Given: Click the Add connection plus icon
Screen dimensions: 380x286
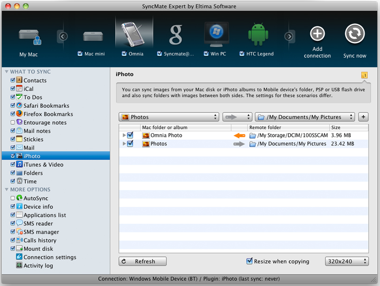Looking at the screenshot, I should [317, 34].
